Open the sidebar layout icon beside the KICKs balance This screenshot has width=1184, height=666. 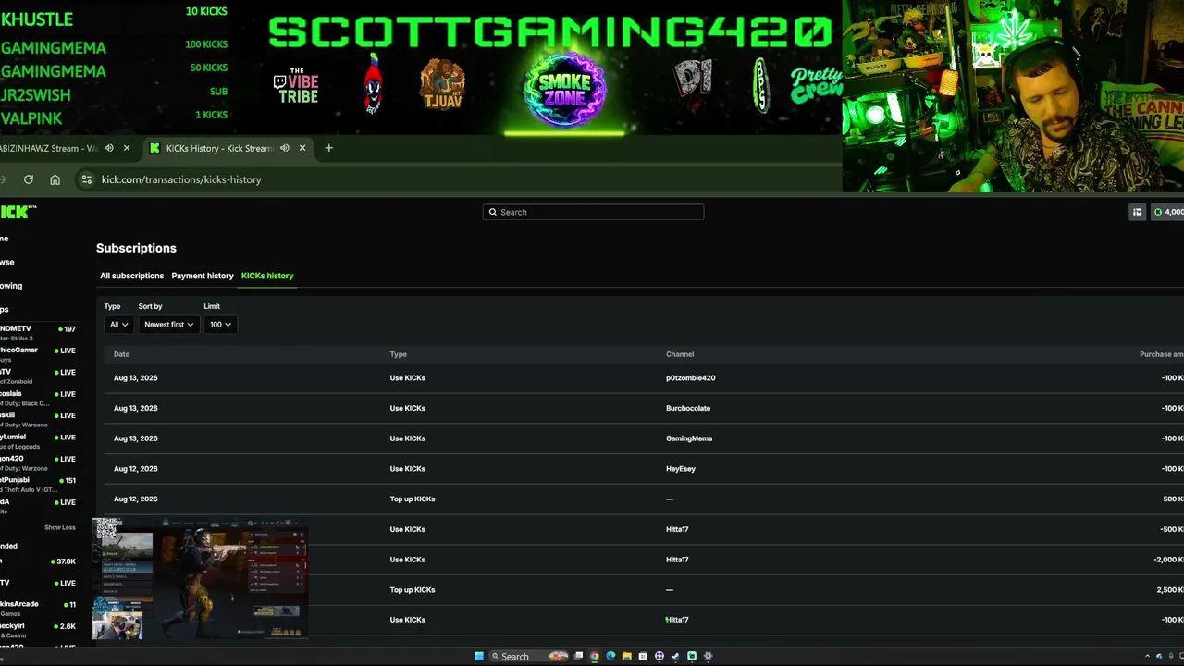click(x=1137, y=212)
